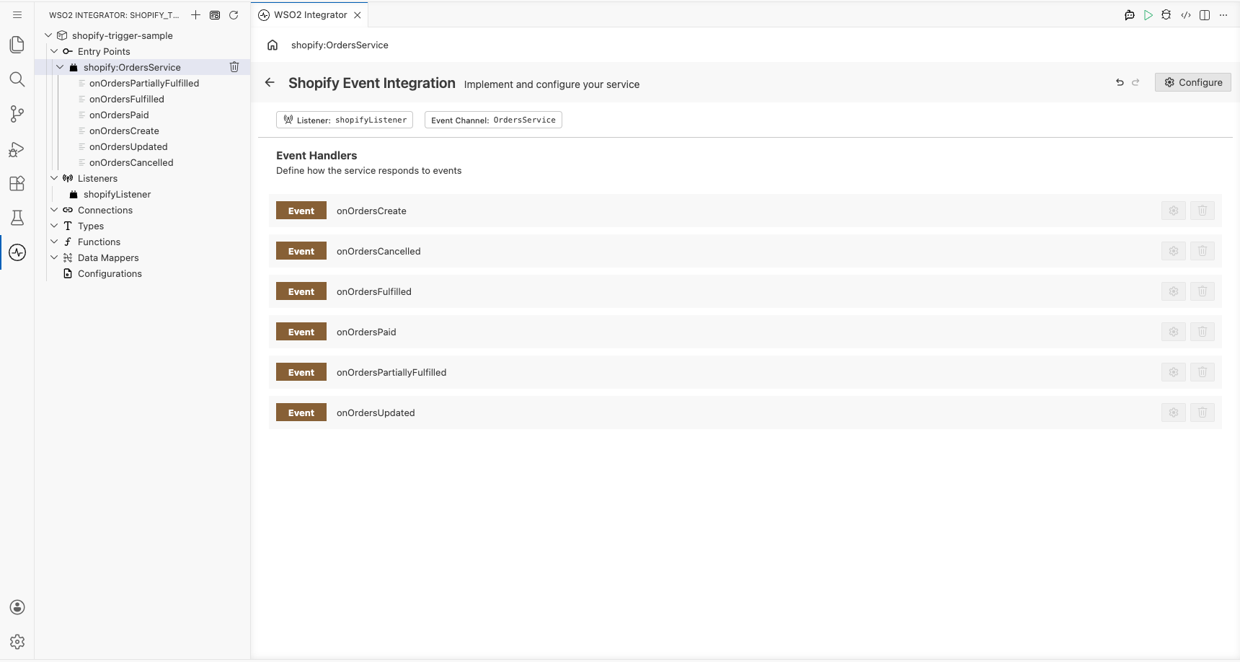Open the Explorer files view
Screen dimensions: 1240x662
(17, 45)
